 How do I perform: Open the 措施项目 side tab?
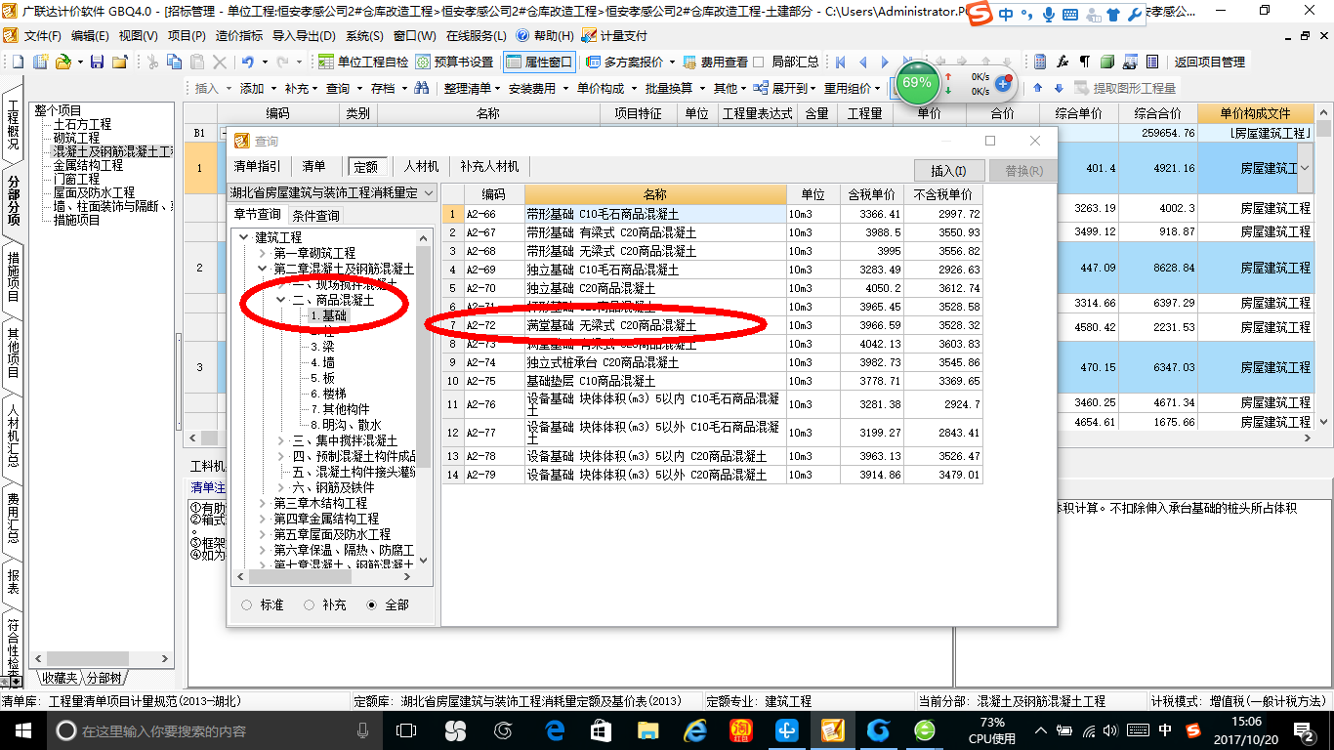13,279
